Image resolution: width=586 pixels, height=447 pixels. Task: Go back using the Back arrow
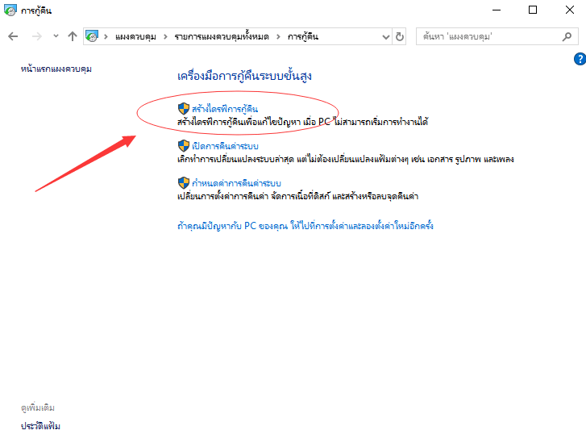tap(13, 36)
